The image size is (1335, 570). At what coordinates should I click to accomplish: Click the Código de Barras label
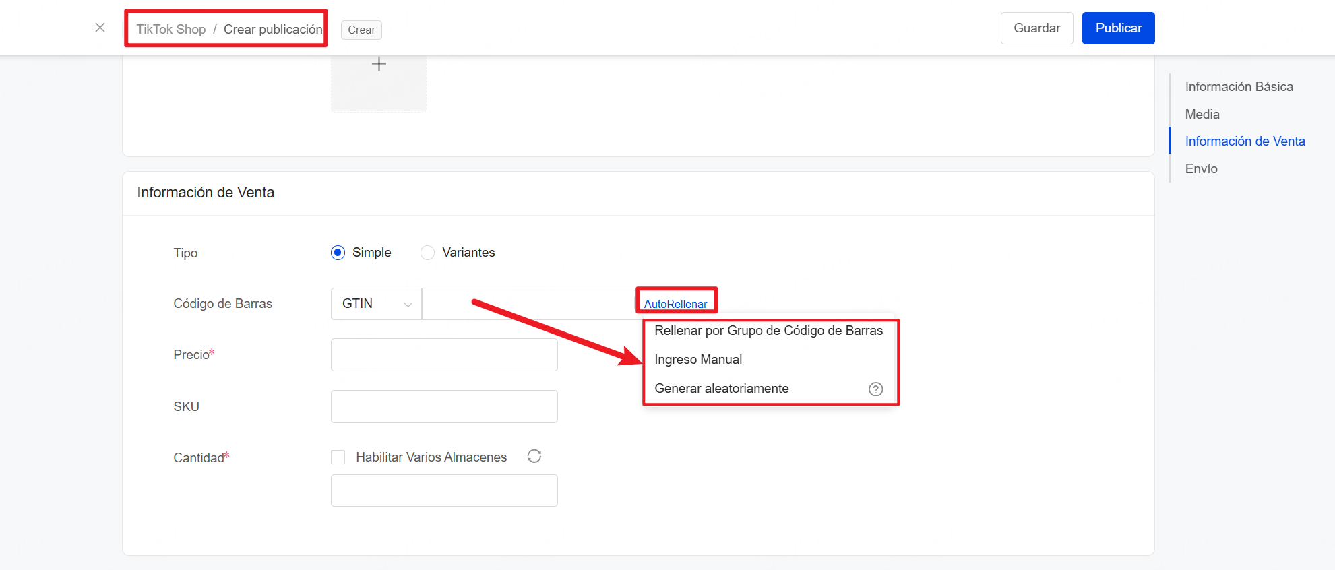(x=222, y=304)
